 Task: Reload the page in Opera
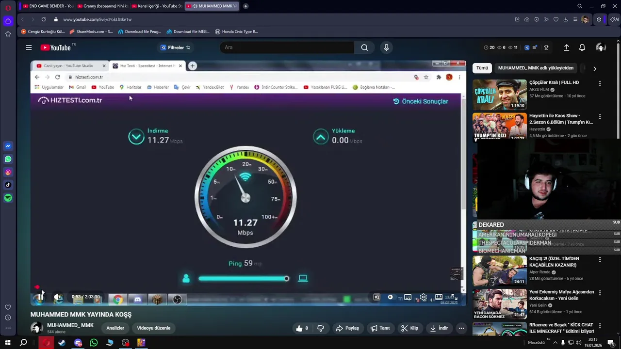pyautogui.click(x=44, y=19)
